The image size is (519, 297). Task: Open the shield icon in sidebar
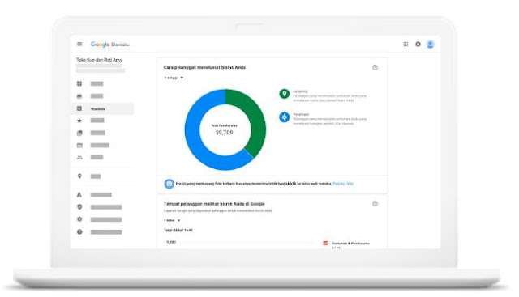tap(79, 207)
